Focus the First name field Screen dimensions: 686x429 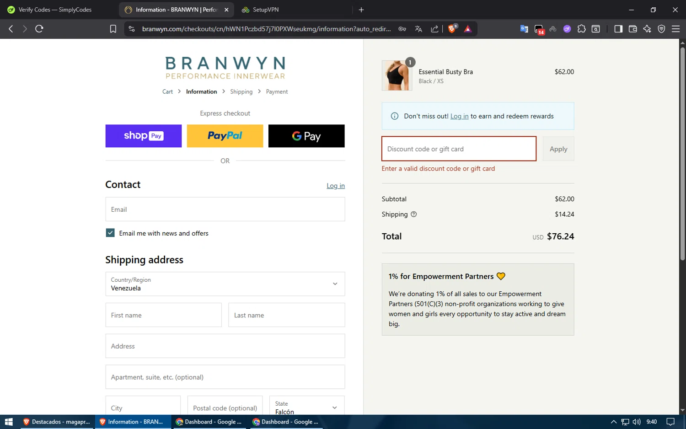pos(163,315)
